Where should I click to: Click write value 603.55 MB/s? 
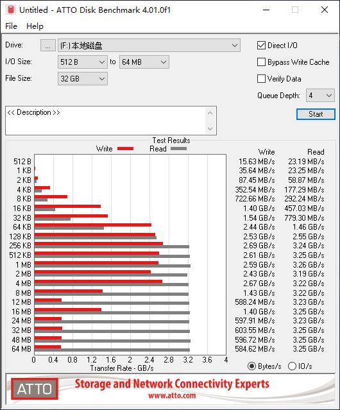pyautogui.click(x=255, y=330)
